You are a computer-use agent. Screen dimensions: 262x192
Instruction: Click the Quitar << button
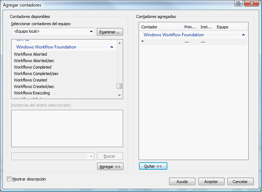[x=153, y=166]
